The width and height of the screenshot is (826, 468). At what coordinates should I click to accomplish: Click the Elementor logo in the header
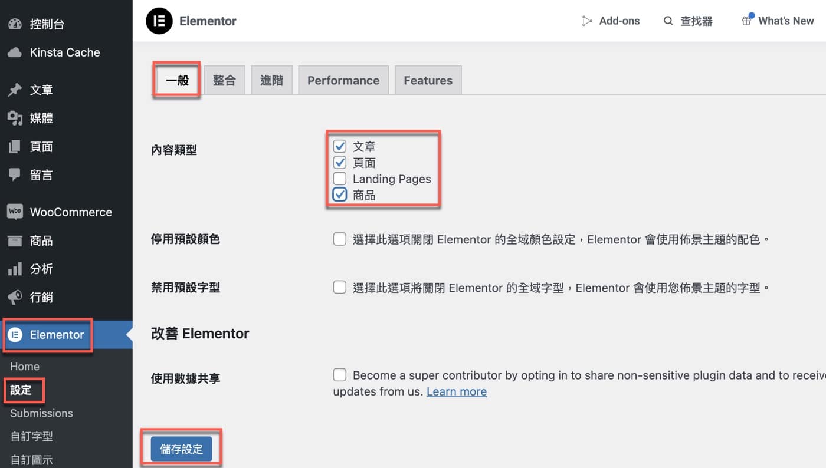coord(159,21)
